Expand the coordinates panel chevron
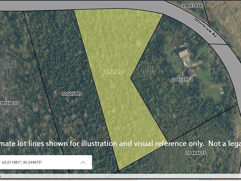This screenshot has height=181, width=241. (x=83, y=162)
